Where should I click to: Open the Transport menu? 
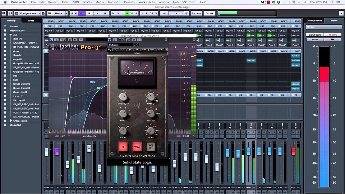[x=114, y=2]
